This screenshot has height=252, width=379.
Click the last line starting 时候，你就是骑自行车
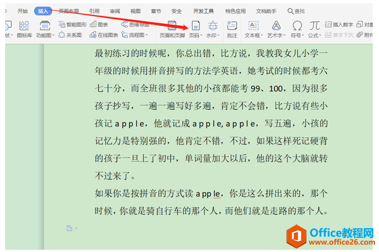tap(211, 211)
